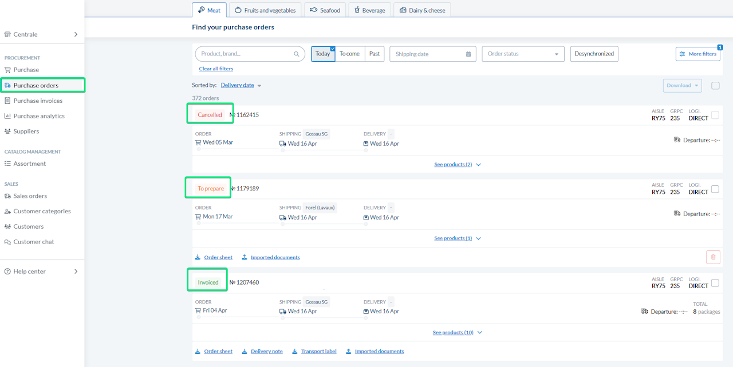The image size is (733, 367).
Task: Expand See products (1)
Action: click(x=458, y=238)
